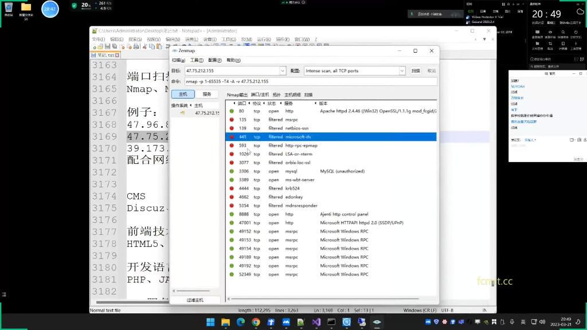Open Visual Studio from the taskbar
The image size is (587, 330).
[x=316, y=322]
